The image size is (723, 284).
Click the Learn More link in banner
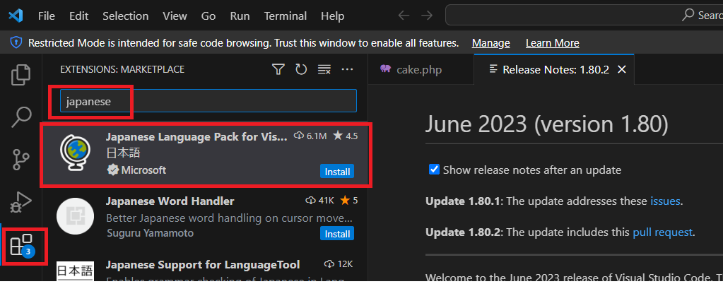(x=553, y=43)
